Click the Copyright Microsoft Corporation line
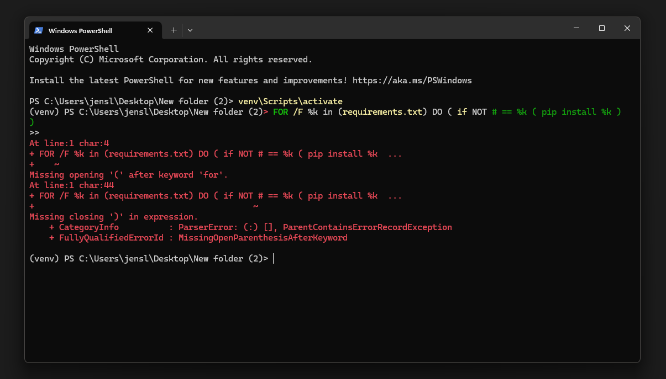Screen dimensions: 666x379 click(170, 60)
